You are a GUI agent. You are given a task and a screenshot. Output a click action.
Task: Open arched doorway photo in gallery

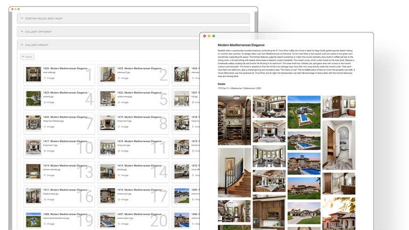[339, 145]
